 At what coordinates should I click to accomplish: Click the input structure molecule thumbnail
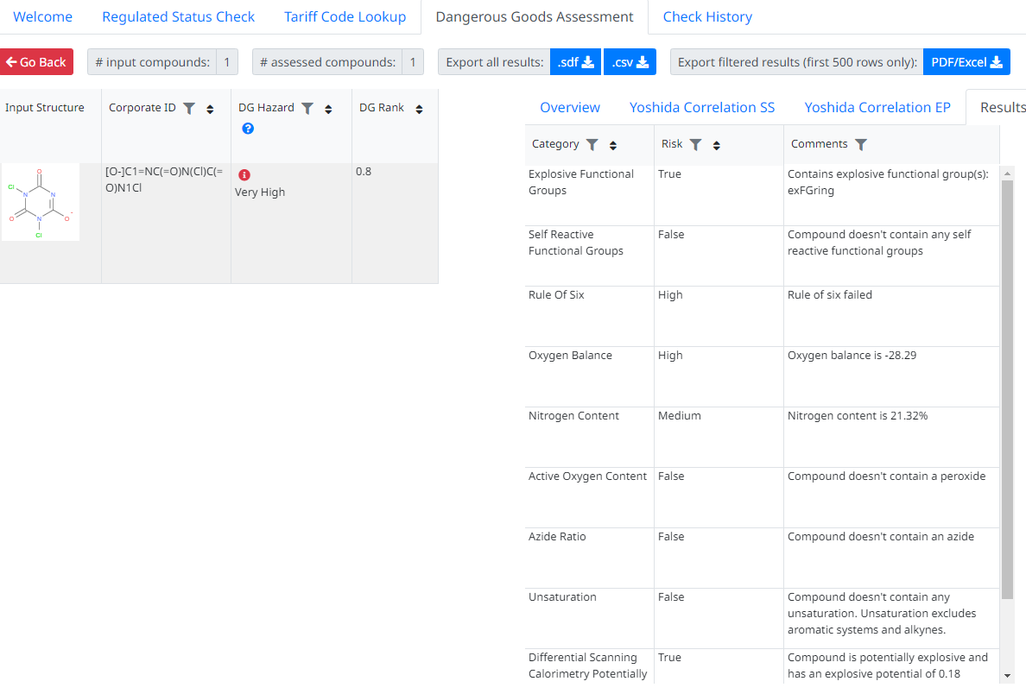(41, 203)
